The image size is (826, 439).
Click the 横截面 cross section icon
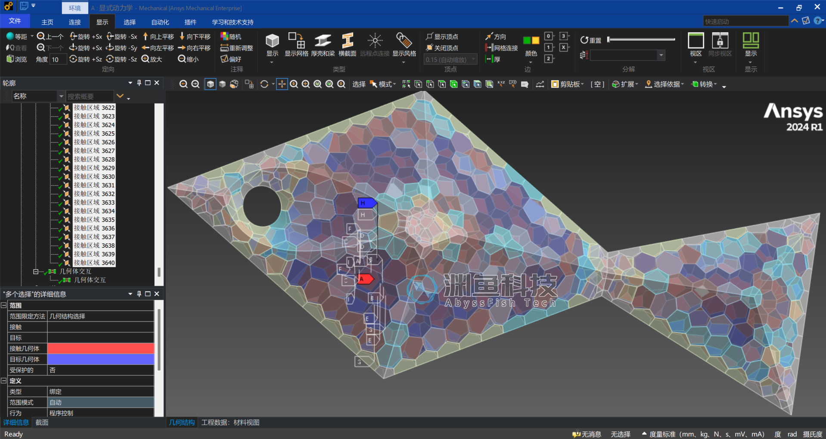pos(347,45)
